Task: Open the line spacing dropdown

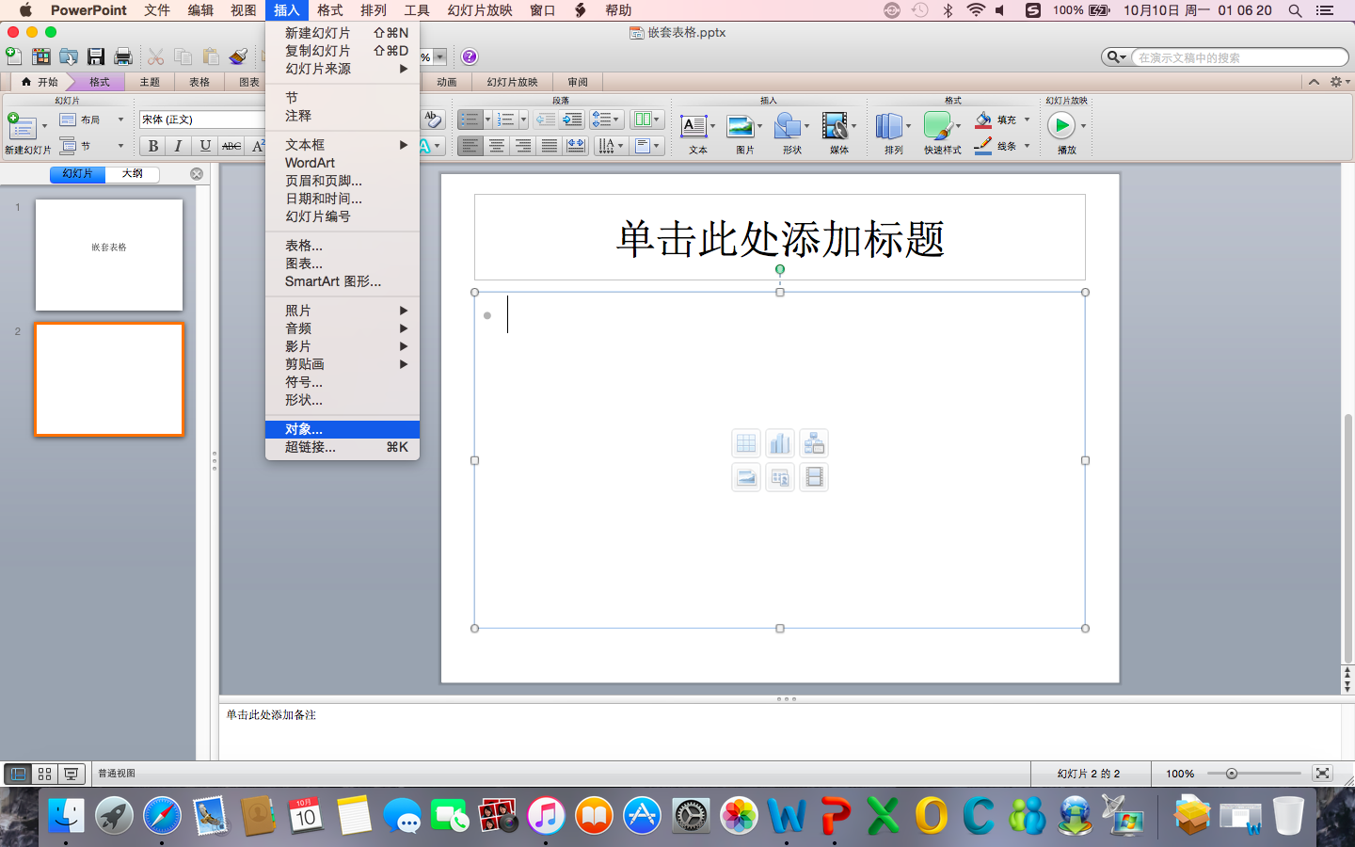Action: [607, 120]
